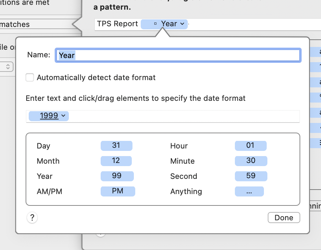
Task: Select the Minute token 30
Action: point(251,161)
